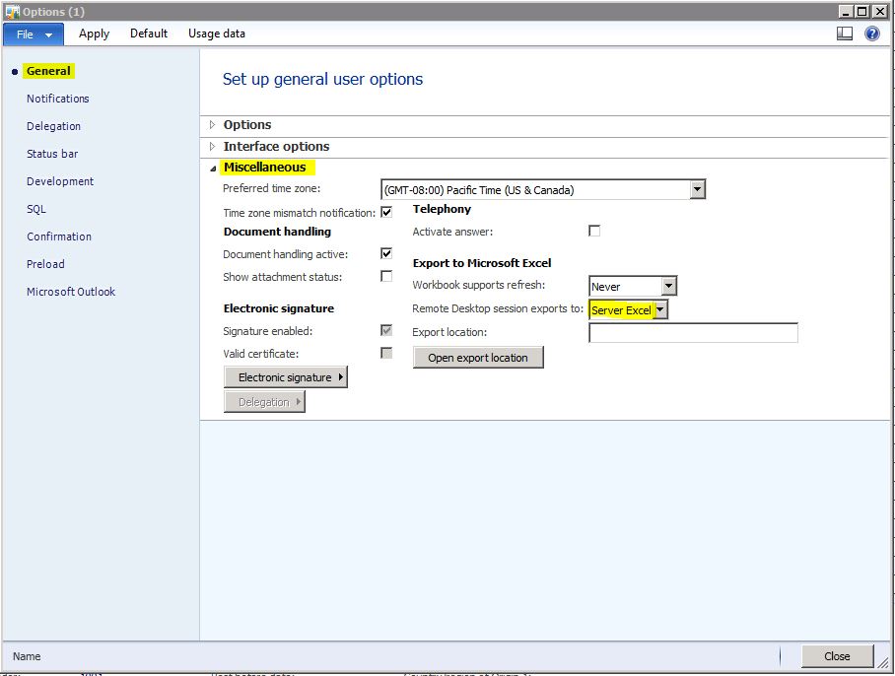Uncheck Document handling active checkbox

pos(386,253)
